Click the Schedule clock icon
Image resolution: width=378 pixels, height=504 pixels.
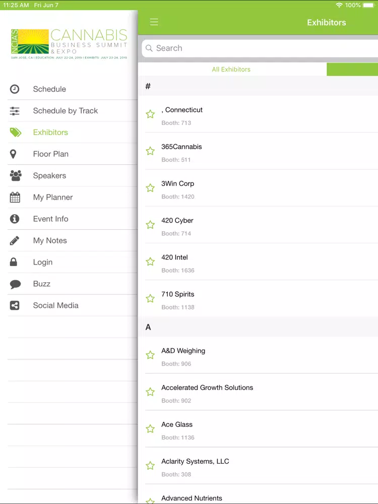pyautogui.click(x=15, y=89)
